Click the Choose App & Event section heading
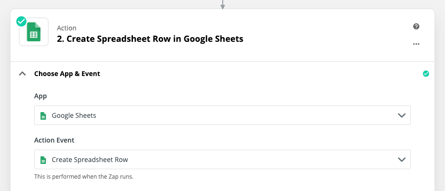Image resolution: width=445 pixels, height=191 pixels. (x=67, y=74)
